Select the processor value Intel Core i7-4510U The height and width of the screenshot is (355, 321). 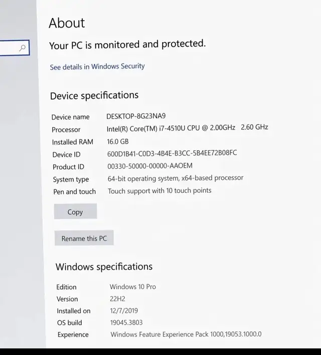click(187, 128)
